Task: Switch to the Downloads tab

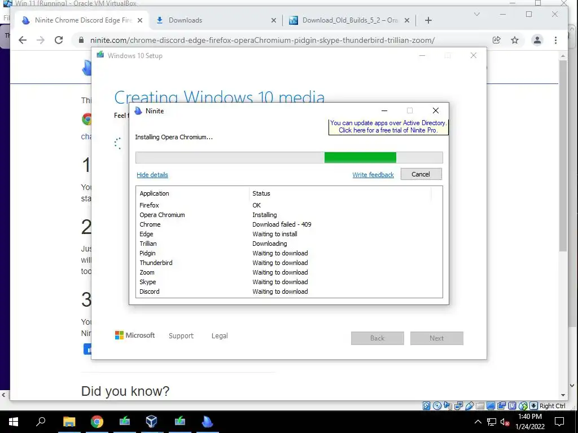Action: 216,20
